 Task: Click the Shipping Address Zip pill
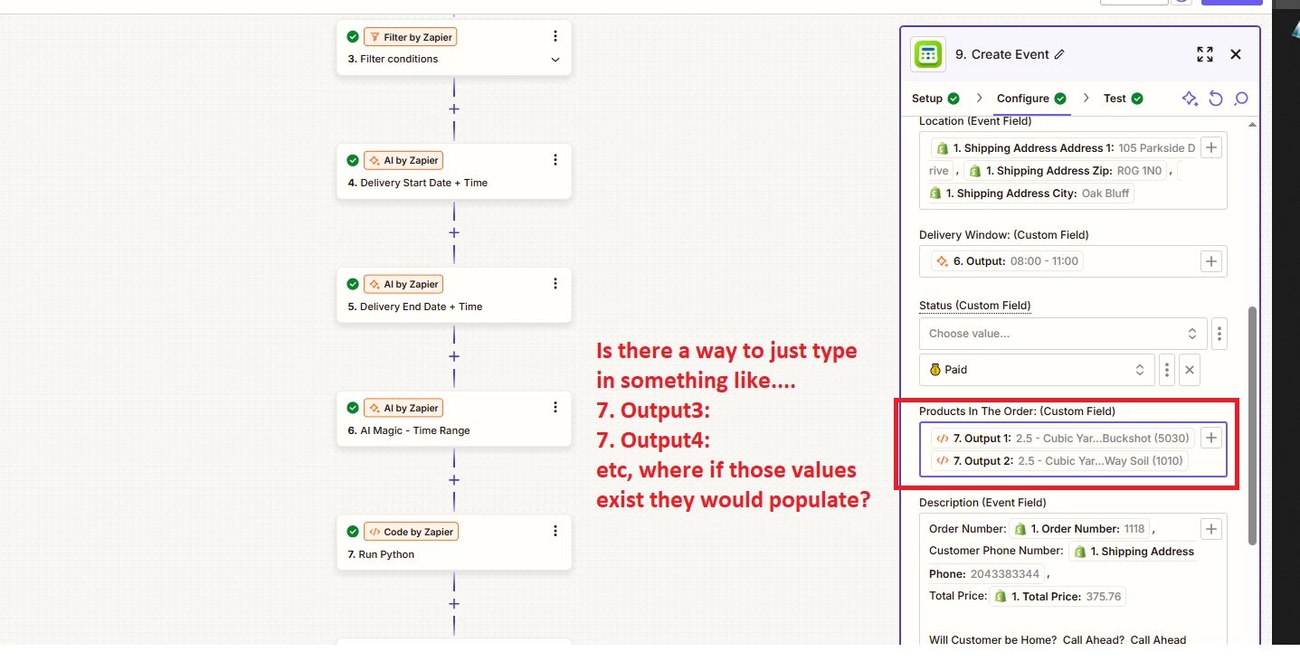tap(1066, 171)
